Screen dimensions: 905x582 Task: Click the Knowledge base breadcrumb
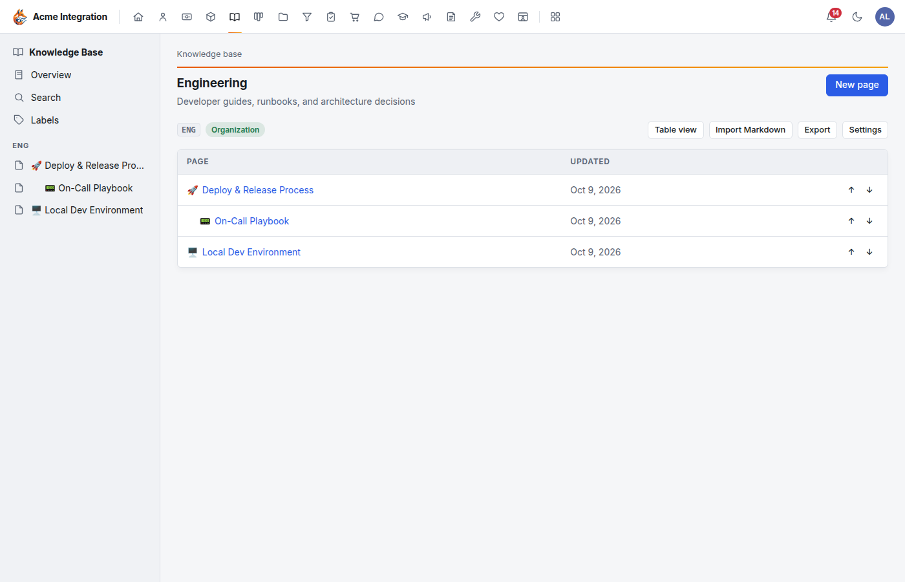[x=209, y=54]
